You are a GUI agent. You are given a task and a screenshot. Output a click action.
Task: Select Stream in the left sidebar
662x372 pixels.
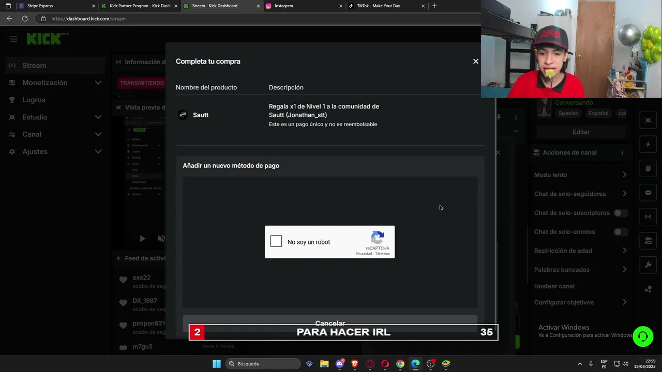click(x=55, y=66)
